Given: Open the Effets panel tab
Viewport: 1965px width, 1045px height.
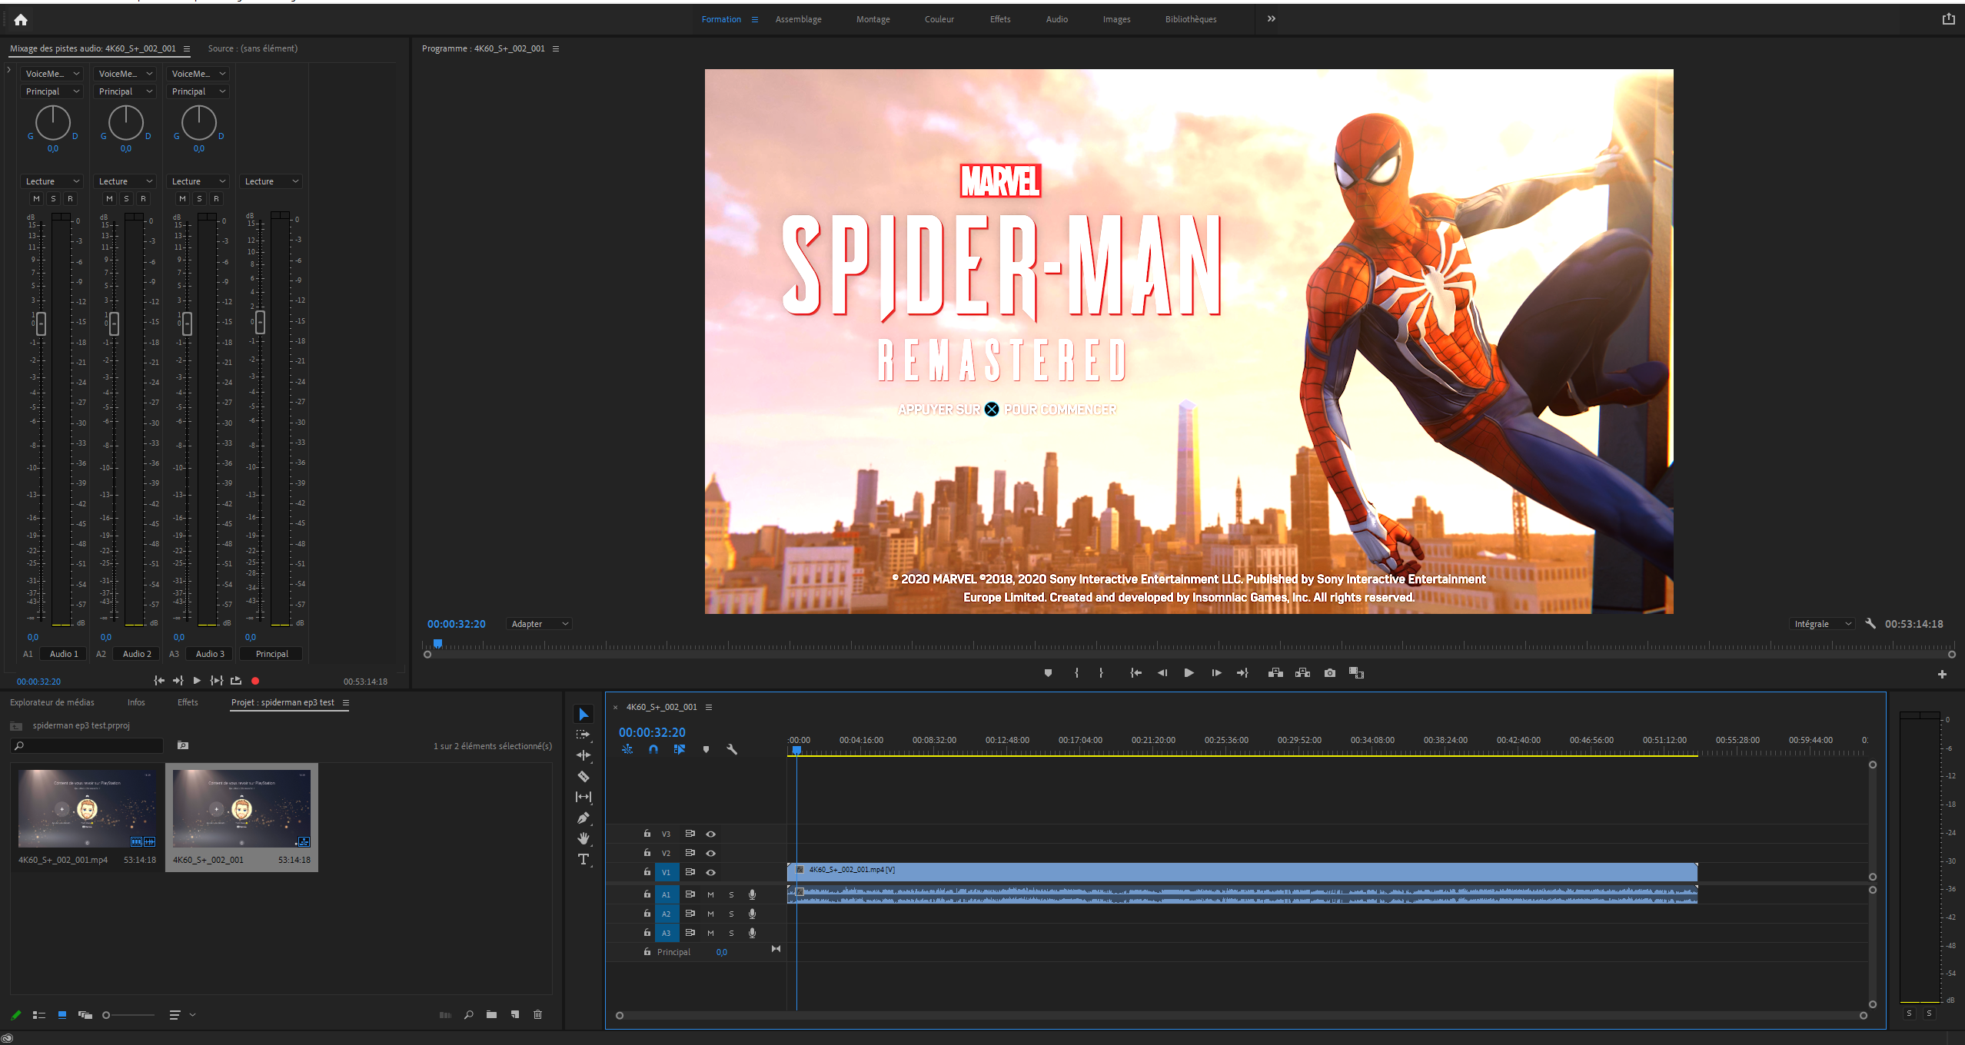Looking at the screenshot, I should pyautogui.click(x=188, y=702).
